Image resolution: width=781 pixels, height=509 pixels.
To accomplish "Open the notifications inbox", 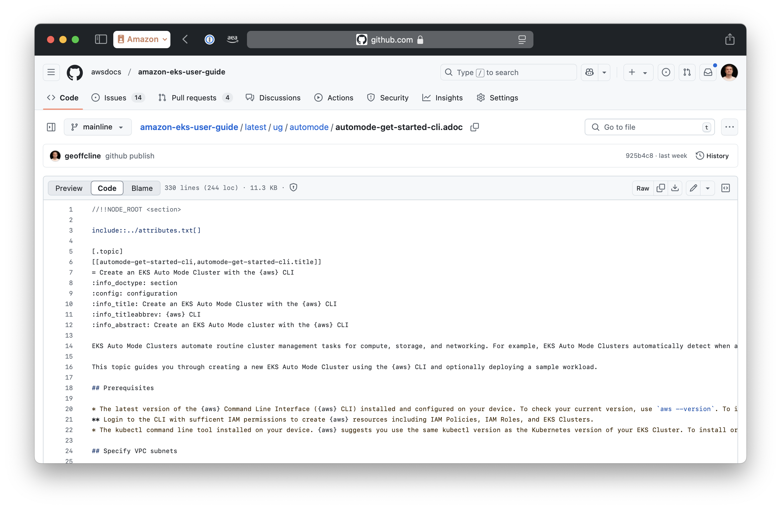I will click(708, 72).
